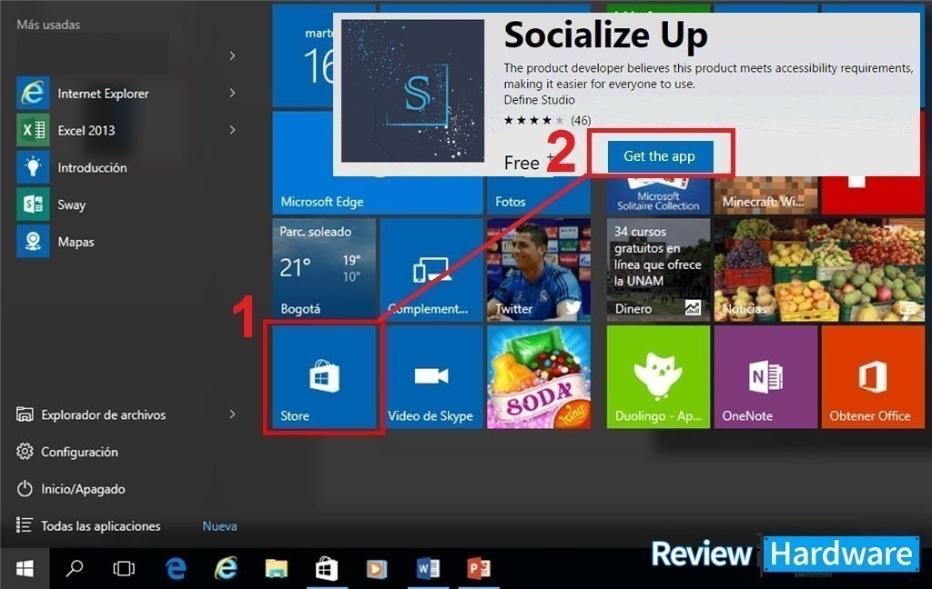The image size is (932, 589).
Task: Open the Mapas app entry
Action: pos(76,242)
